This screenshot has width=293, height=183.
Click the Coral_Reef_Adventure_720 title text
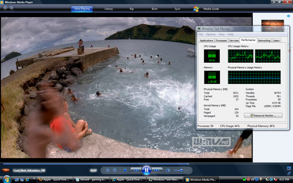29,170
